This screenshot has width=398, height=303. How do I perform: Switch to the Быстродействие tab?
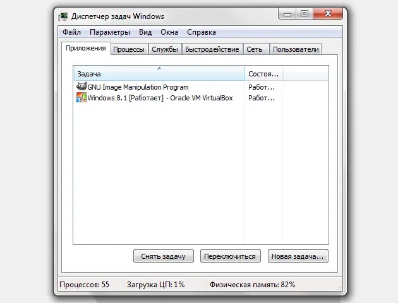[x=212, y=49]
